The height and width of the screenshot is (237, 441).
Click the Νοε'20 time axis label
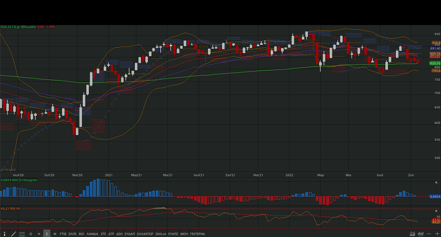[x=78, y=175]
